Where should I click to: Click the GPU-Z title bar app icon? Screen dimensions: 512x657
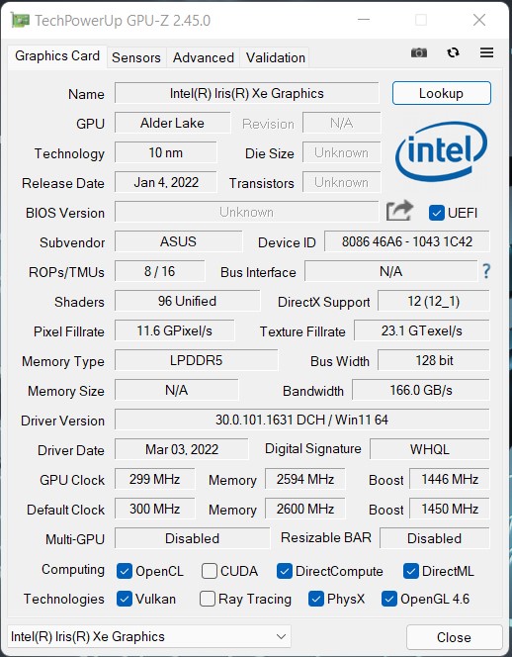pyautogui.click(x=20, y=20)
